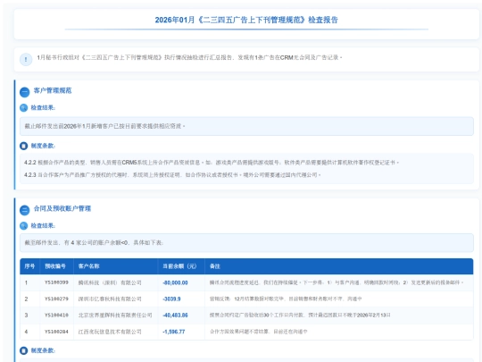Click sequence number 3 in the table

[x=26, y=316]
